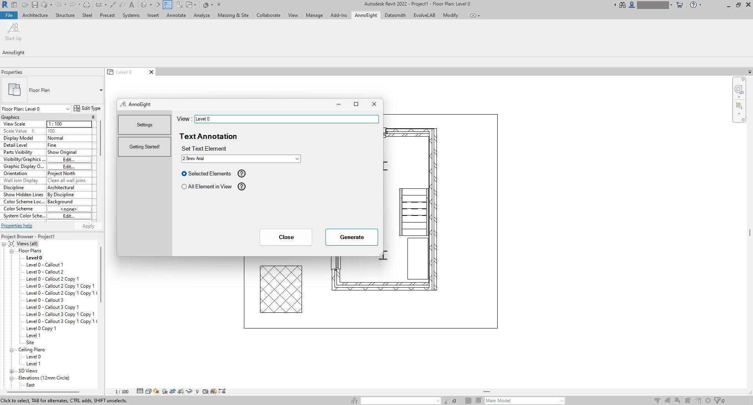Open the Properties help link

17,226
